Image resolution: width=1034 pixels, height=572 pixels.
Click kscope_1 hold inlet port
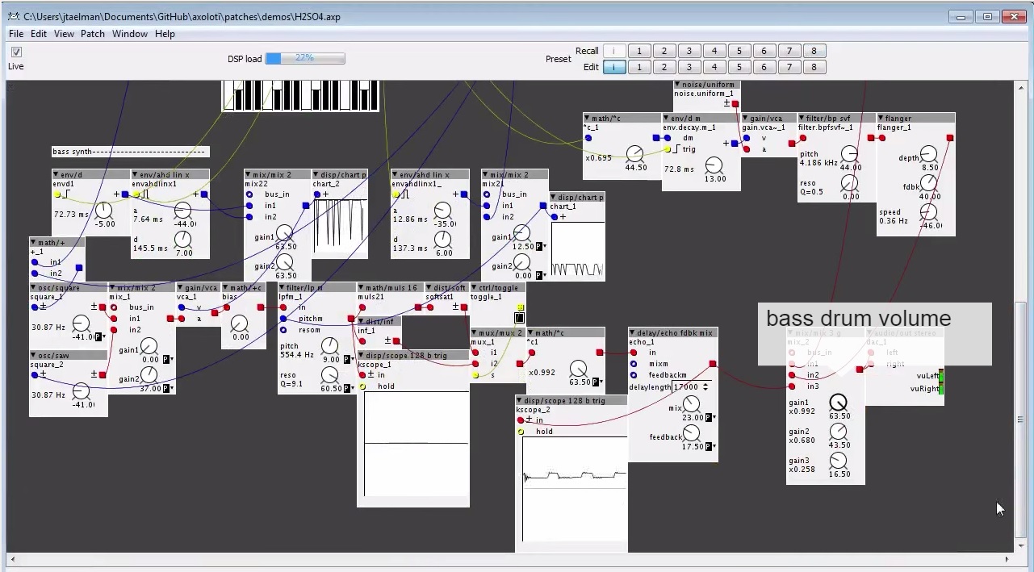click(362, 386)
